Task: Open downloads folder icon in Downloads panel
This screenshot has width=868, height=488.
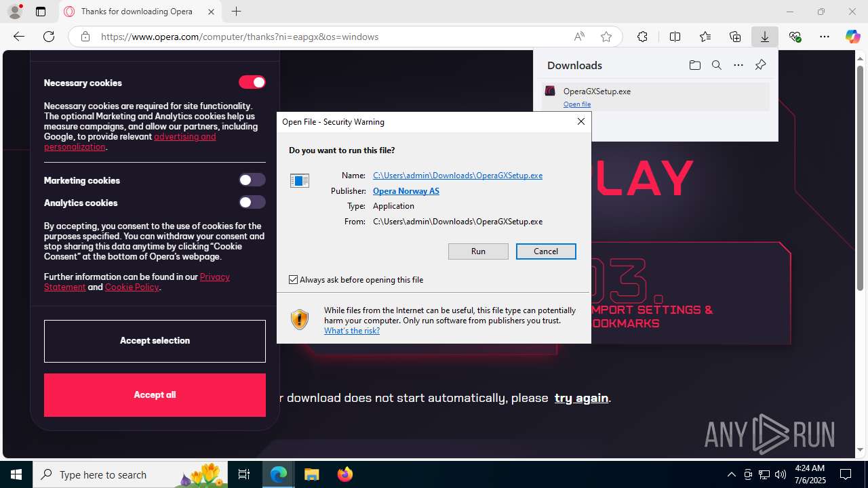Action: (694, 65)
